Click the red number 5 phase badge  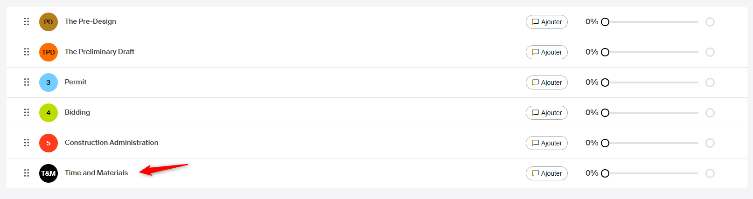click(x=49, y=143)
